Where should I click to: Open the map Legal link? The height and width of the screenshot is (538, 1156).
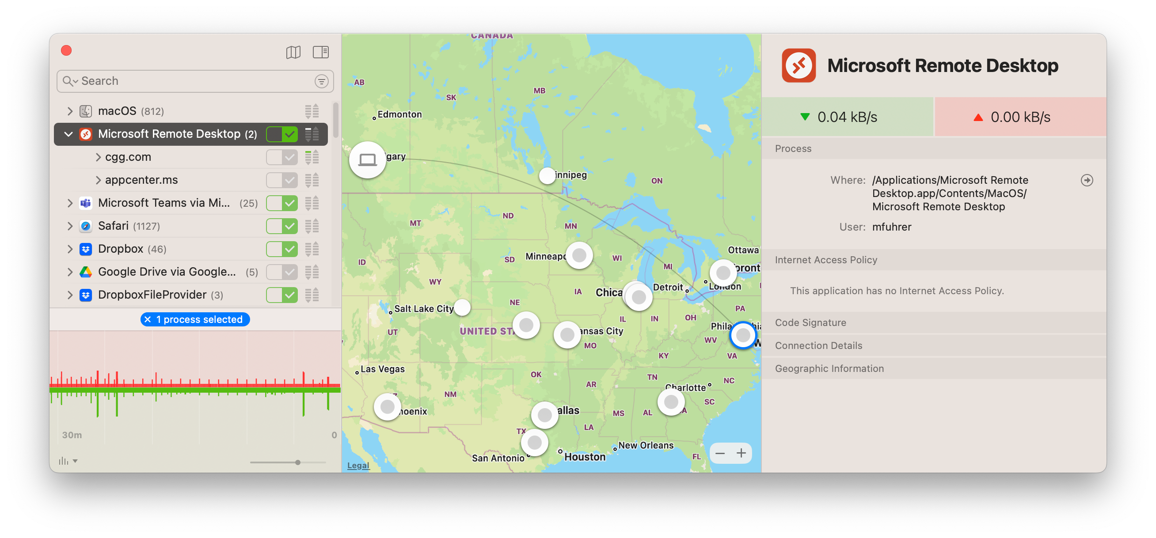(358, 465)
